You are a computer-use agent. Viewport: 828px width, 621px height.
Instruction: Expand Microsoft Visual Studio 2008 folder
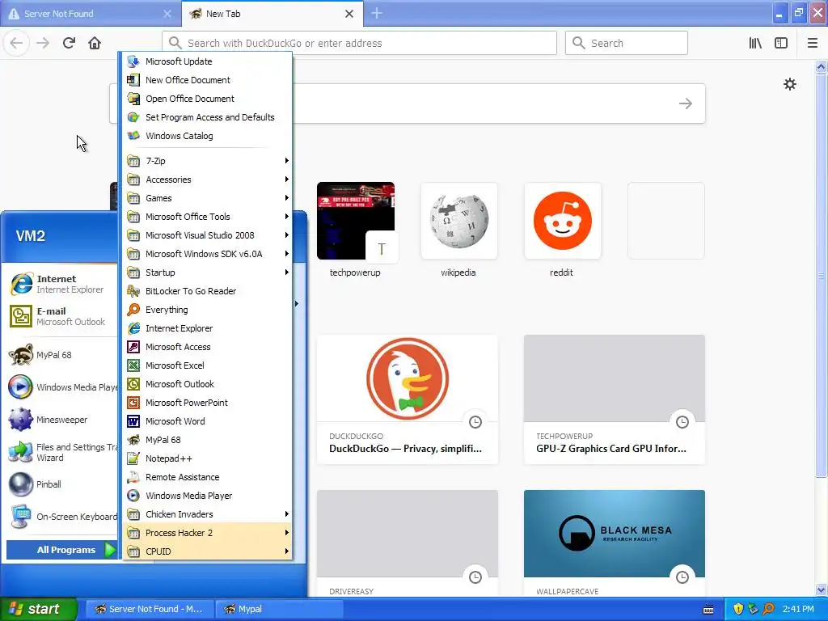[208, 235]
